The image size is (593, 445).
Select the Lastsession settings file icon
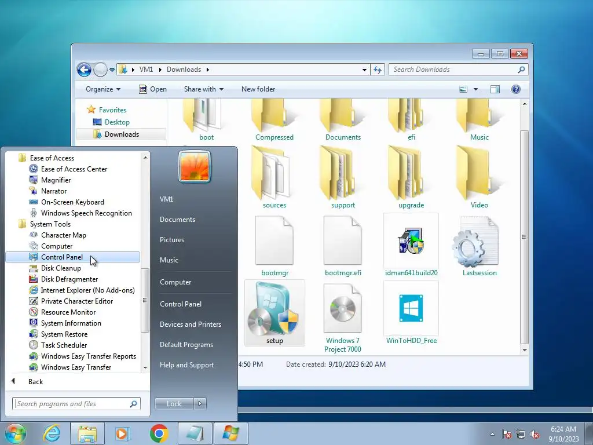point(475,242)
